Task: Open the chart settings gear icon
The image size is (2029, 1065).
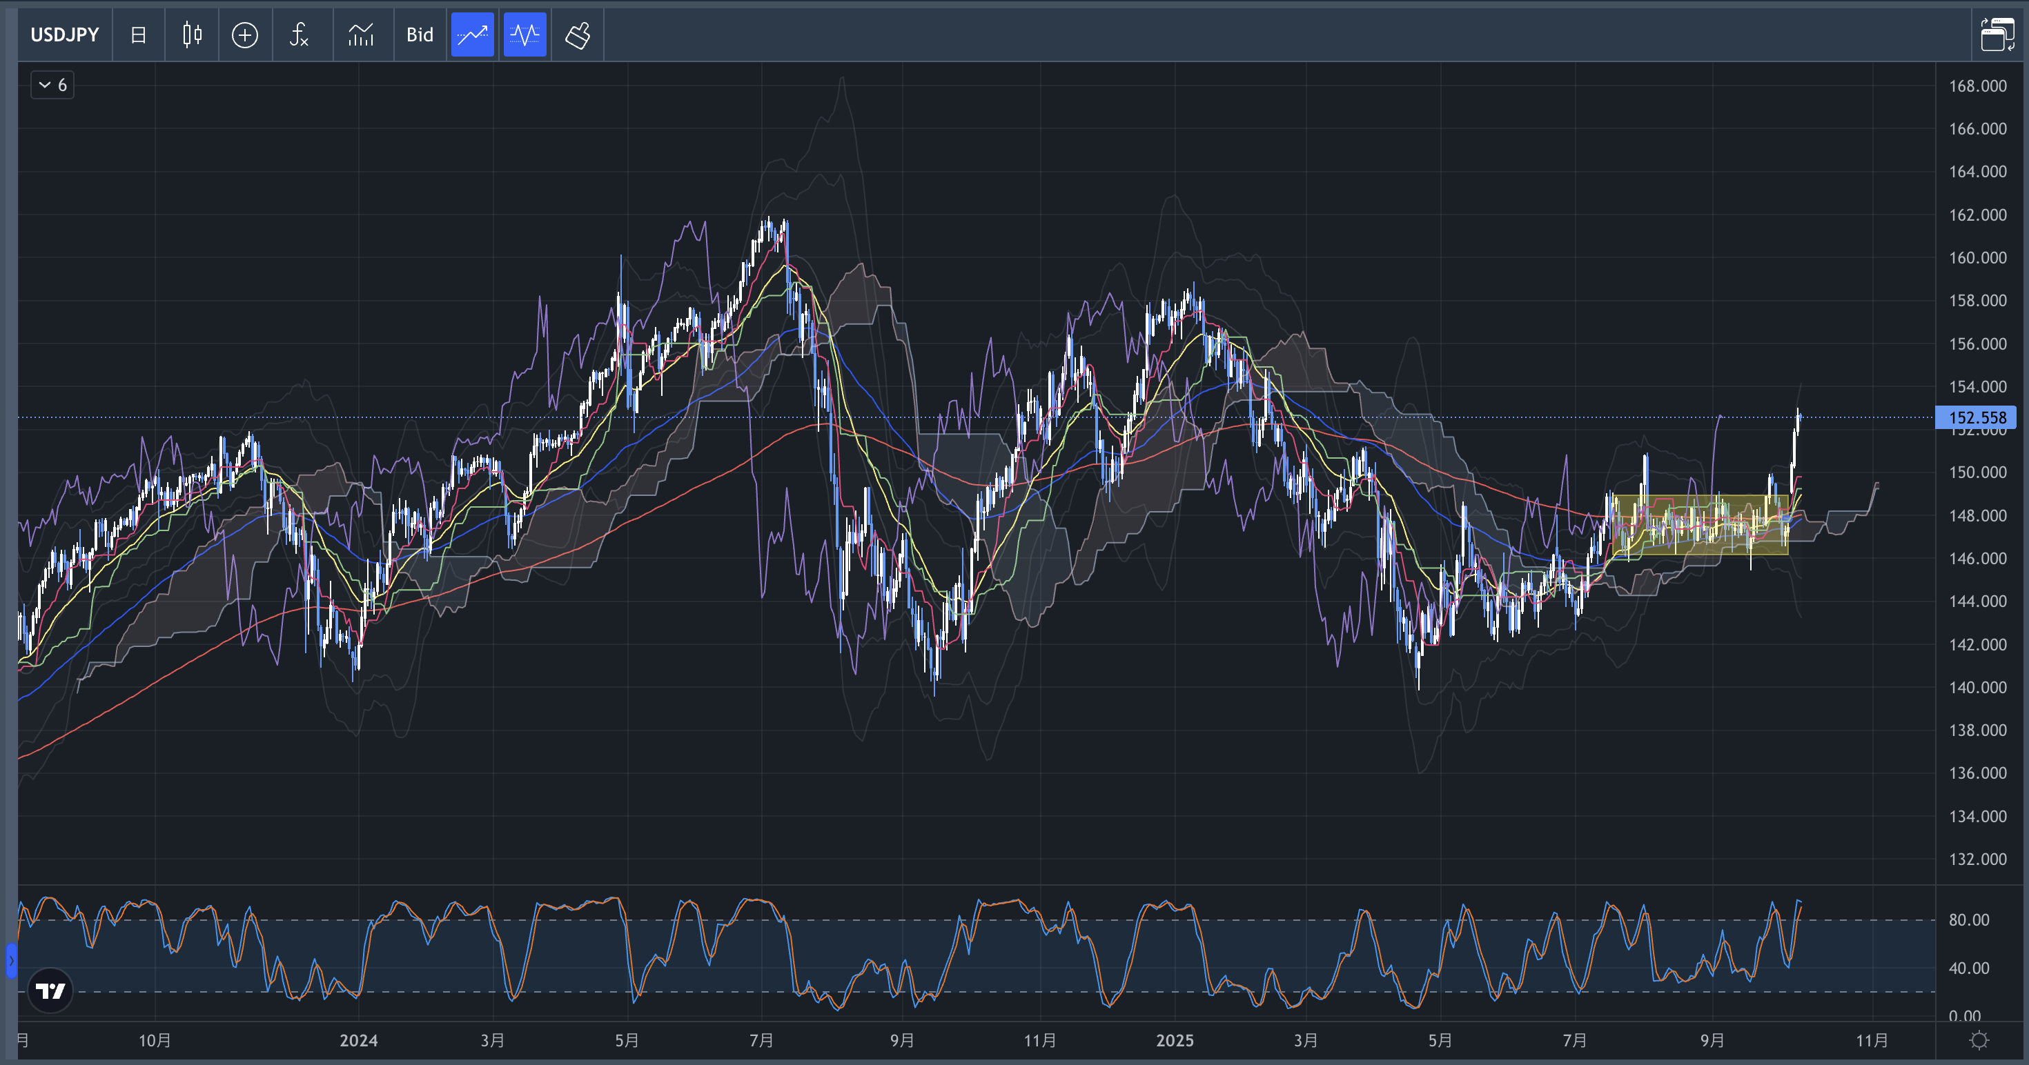Action: pos(1979,1039)
